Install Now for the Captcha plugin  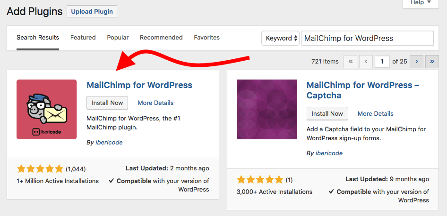pos(327,113)
